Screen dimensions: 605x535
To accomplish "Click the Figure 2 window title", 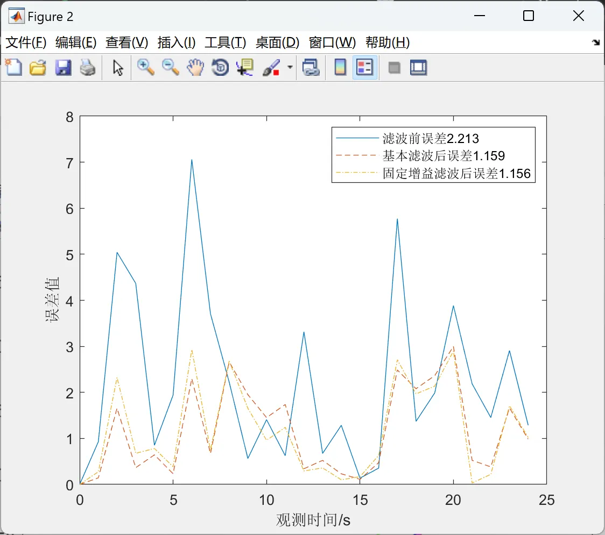I will (50, 17).
